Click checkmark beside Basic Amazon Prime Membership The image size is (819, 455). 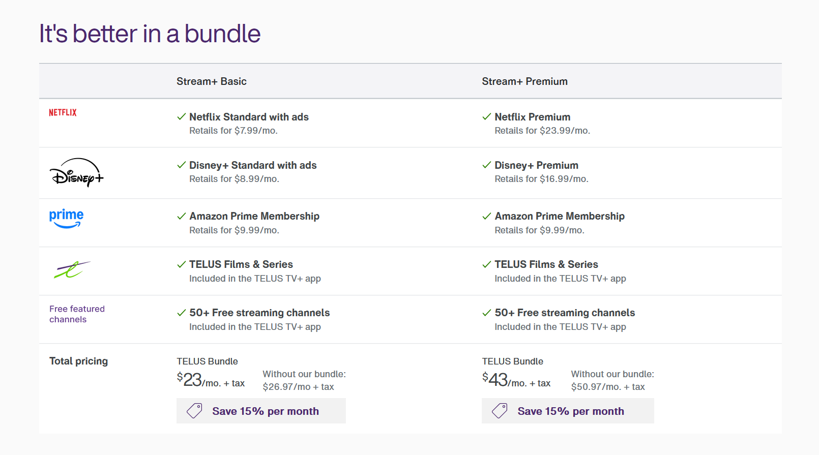click(181, 216)
